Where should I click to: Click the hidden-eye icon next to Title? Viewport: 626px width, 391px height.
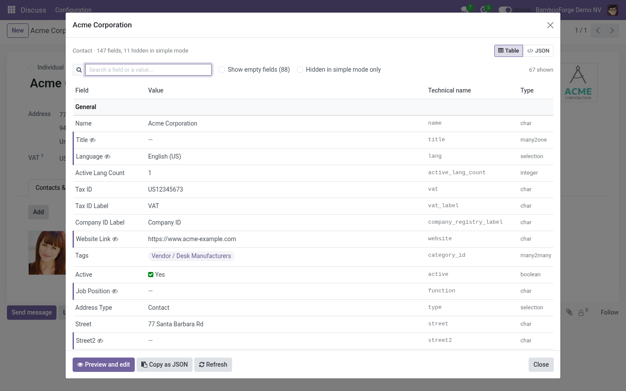click(93, 140)
